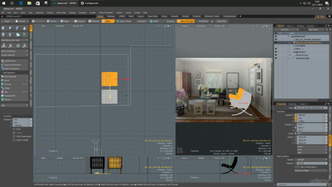Activate the Transform tool icon in toolbox
Screen dimensions: 332x187
coord(4,45)
